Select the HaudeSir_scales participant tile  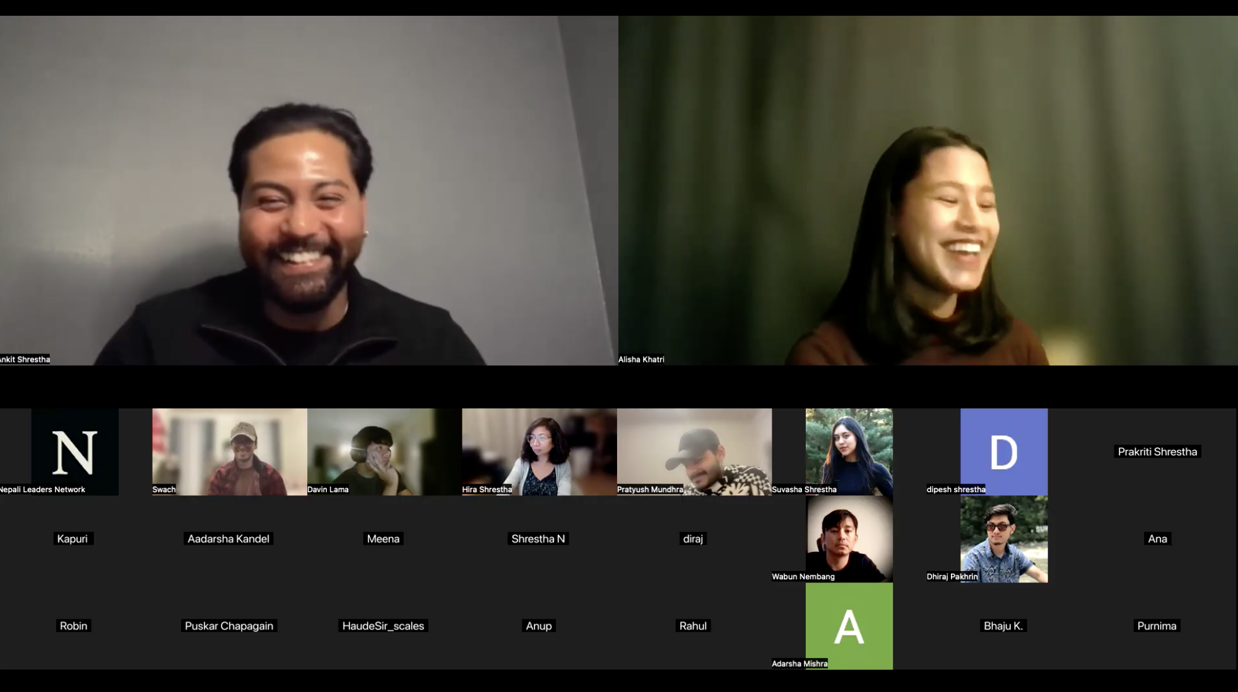coord(383,625)
